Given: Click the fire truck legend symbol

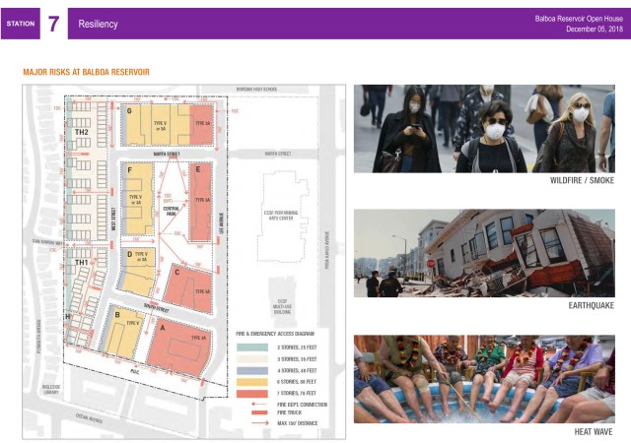Looking at the screenshot, I should pos(258,413).
